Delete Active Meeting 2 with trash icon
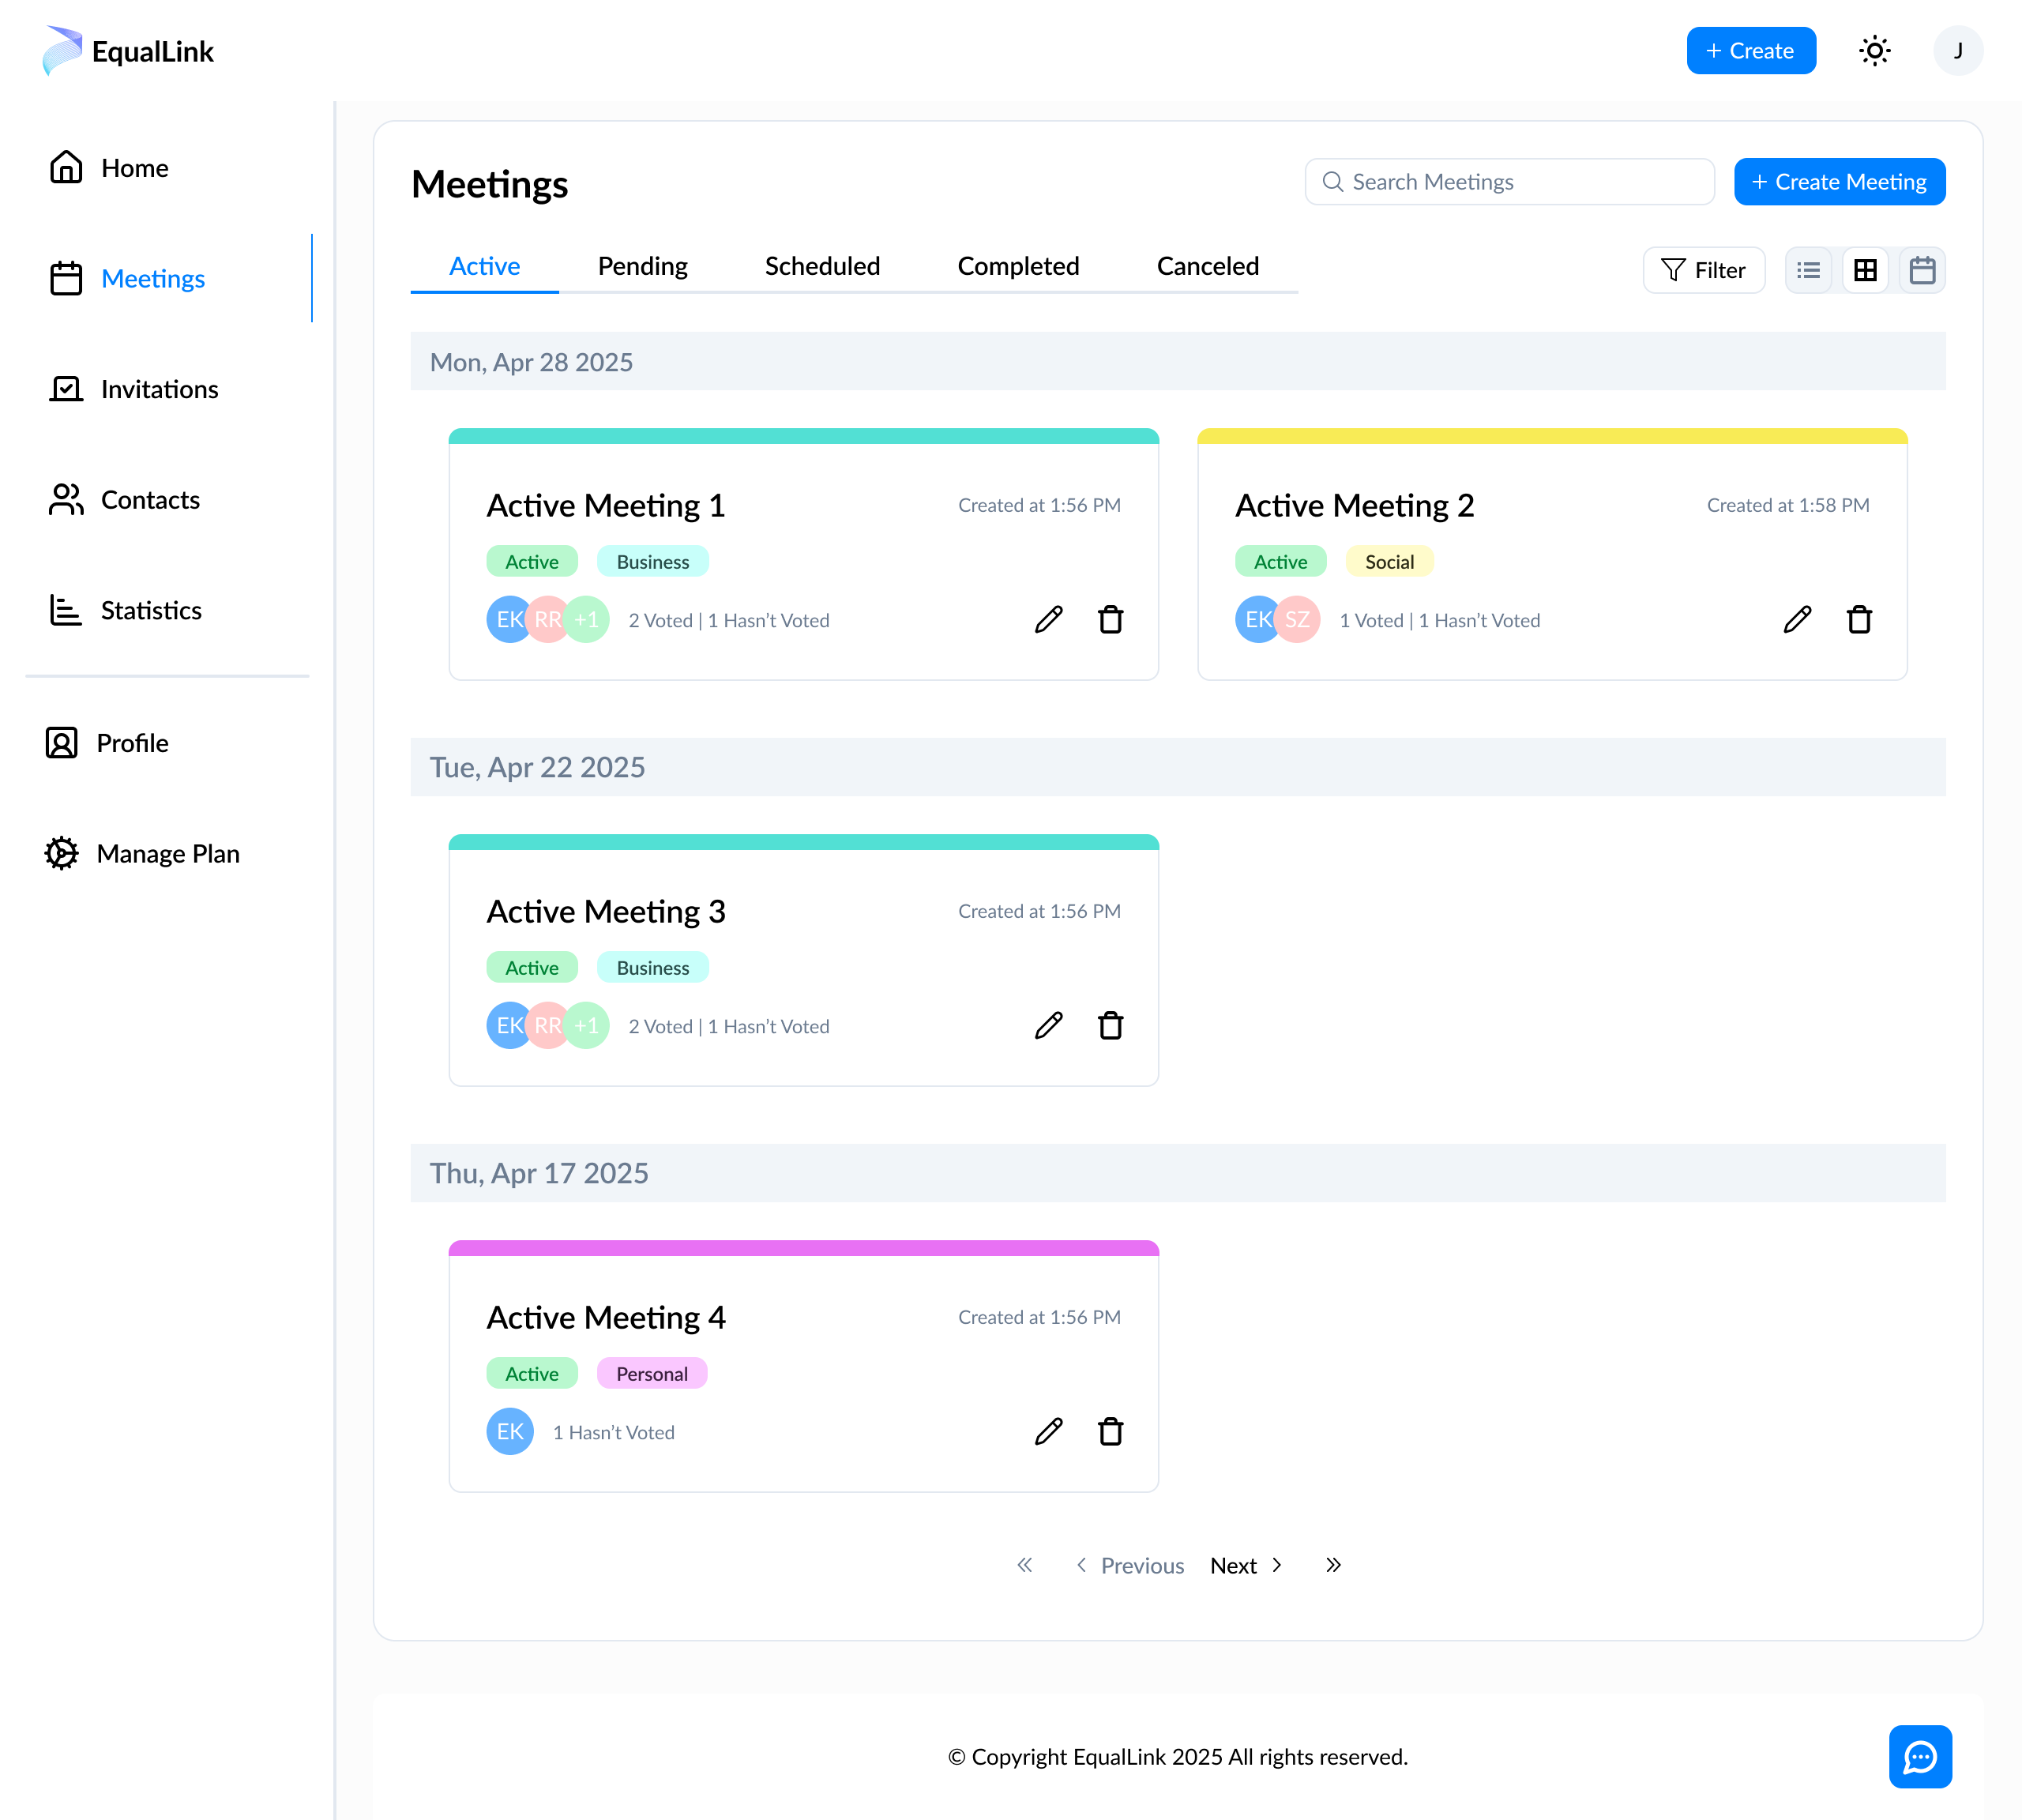The image size is (2022, 1820). 1859,620
